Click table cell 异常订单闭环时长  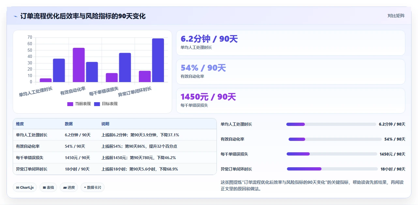[x=32, y=169]
